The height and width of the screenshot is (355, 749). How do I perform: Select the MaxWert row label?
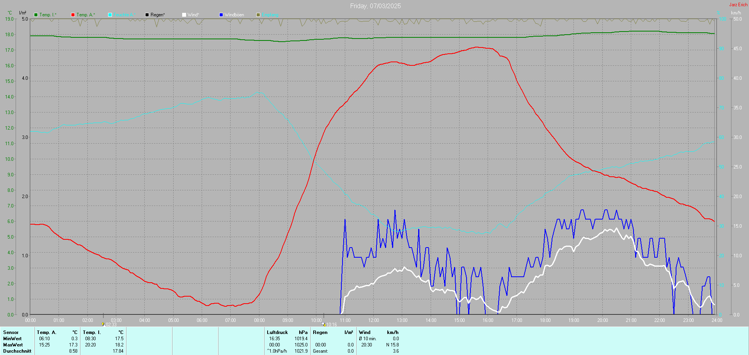pos(13,345)
